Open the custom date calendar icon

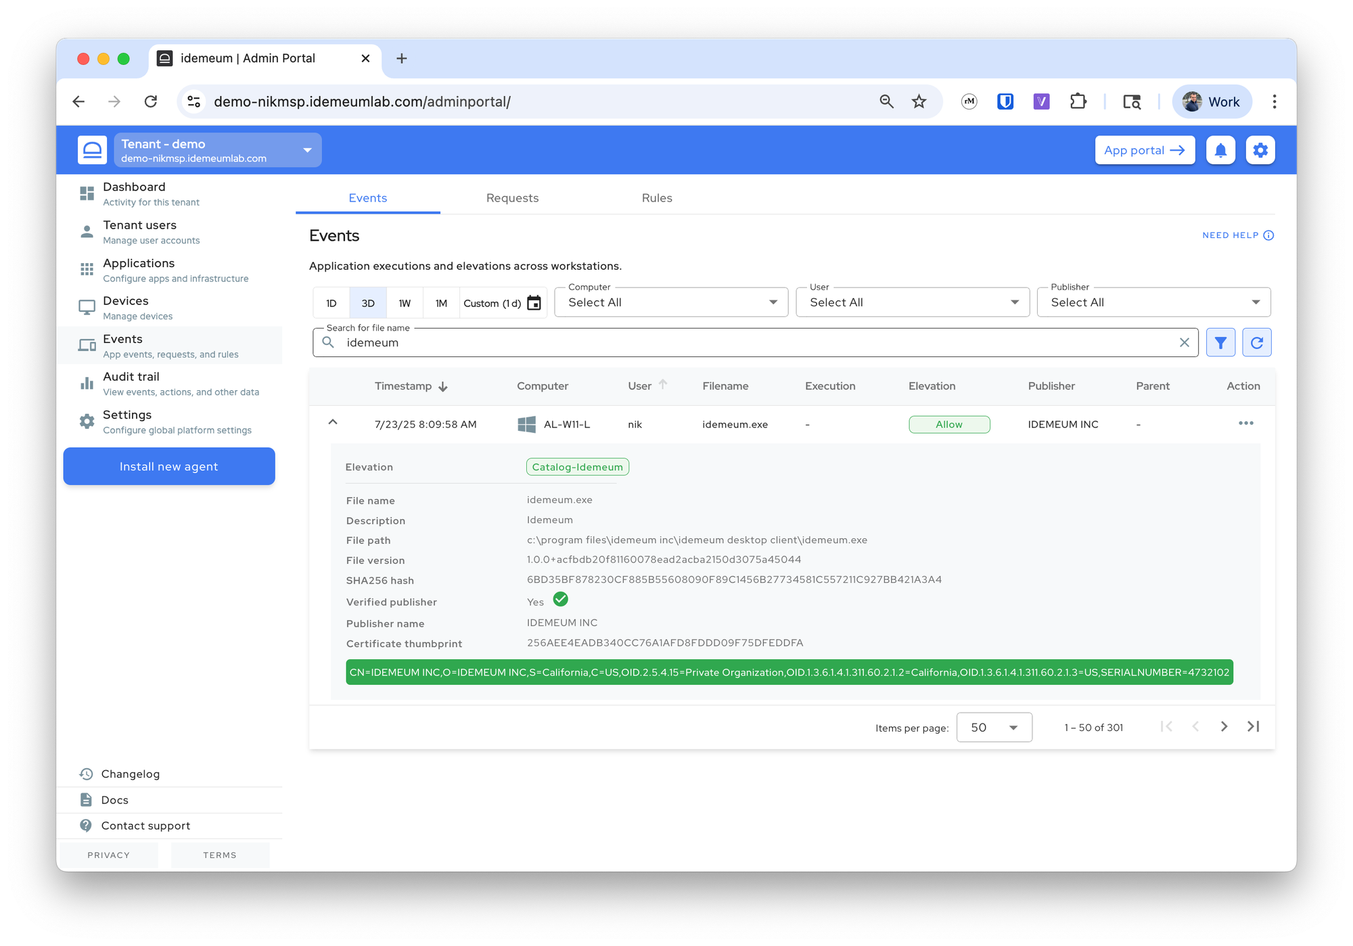[x=534, y=303]
